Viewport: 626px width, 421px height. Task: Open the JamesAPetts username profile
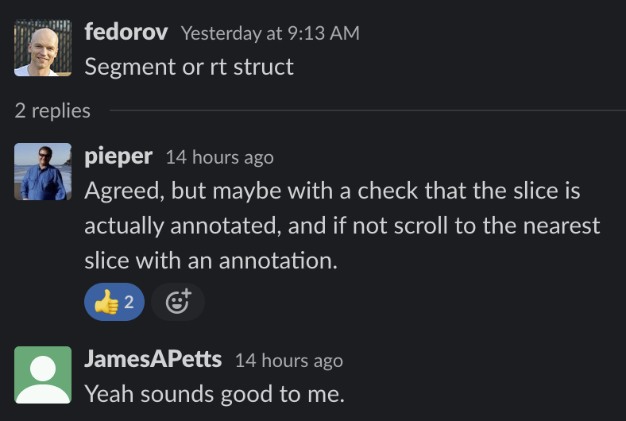[x=153, y=359]
